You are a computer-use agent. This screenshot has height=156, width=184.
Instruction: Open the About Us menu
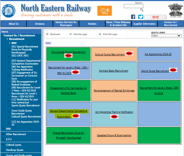pyautogui.click(x=14, y=24)
